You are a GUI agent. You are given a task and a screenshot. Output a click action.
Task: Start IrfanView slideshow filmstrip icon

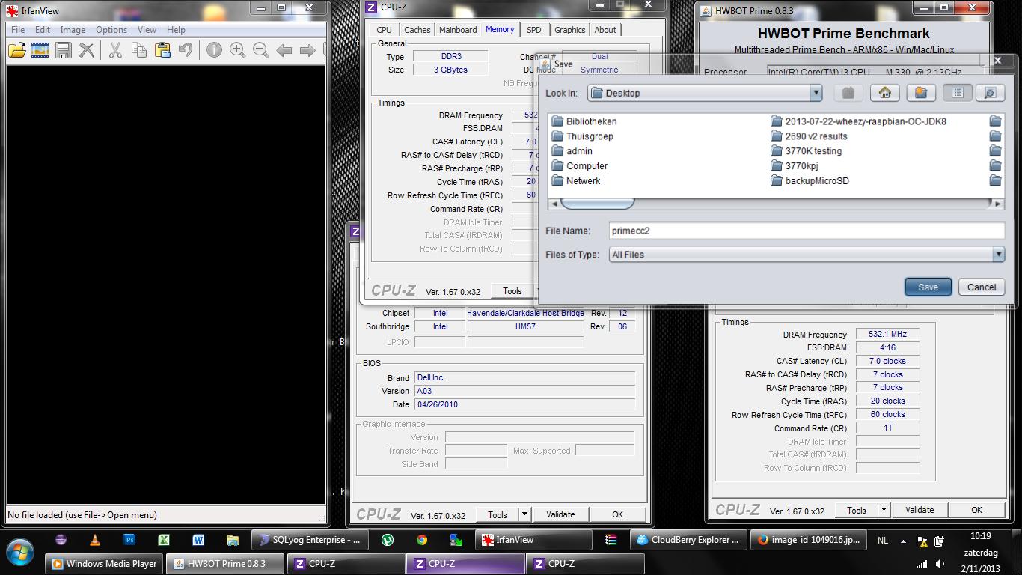[x=40, y=50]
